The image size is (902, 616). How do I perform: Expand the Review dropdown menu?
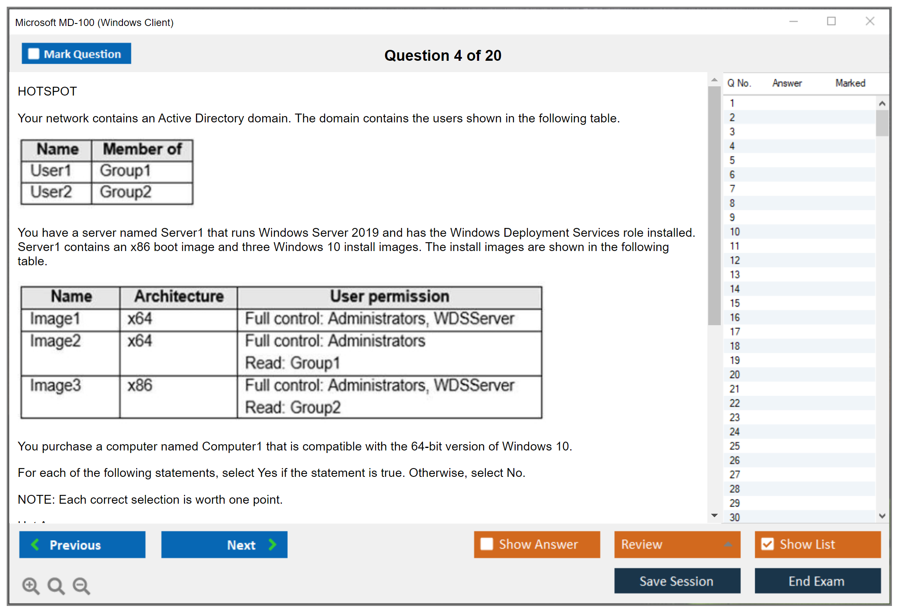pos(728,544)
